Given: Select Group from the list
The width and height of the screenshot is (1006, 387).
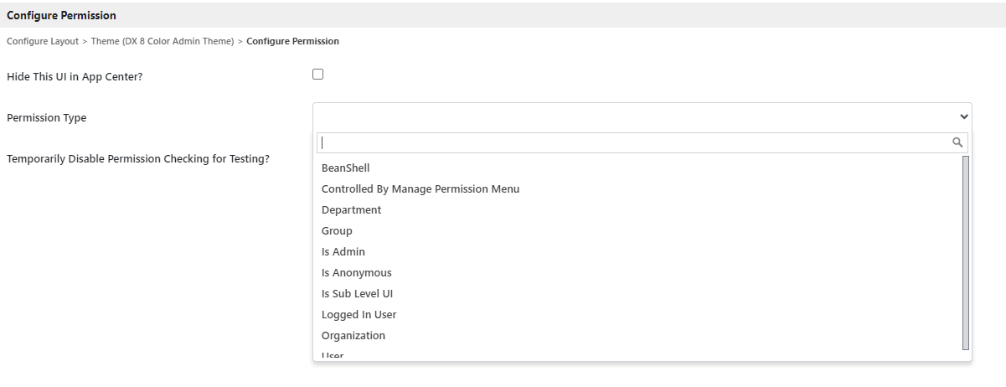Looking at the screenshot, I should 337,231.
